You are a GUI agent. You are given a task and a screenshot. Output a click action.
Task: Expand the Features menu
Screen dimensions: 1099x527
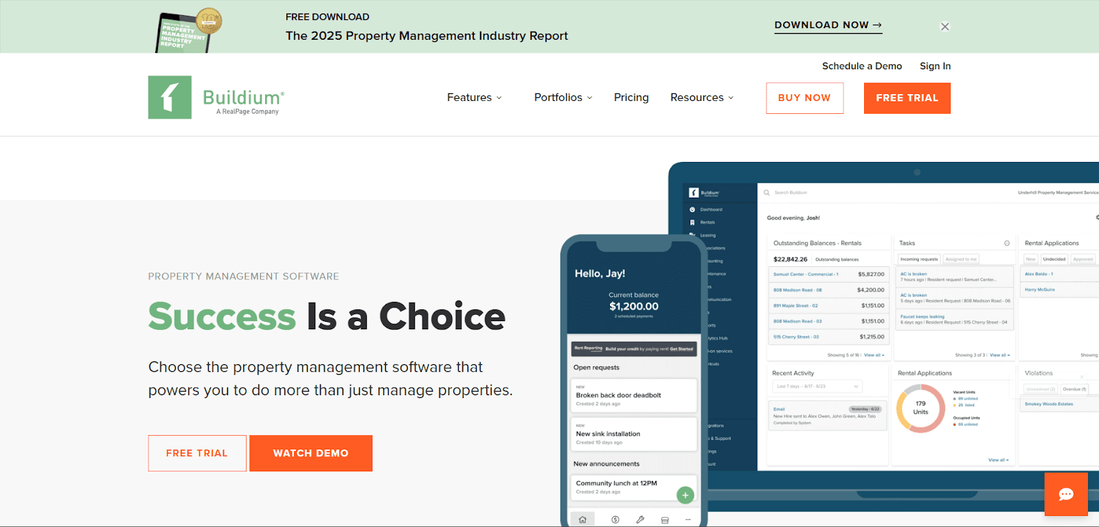(x=475, y=97)
